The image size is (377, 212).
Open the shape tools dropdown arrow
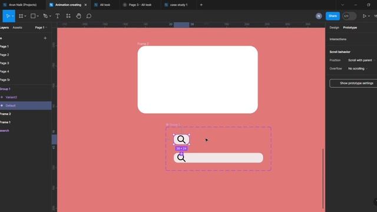tap(38, 16)
